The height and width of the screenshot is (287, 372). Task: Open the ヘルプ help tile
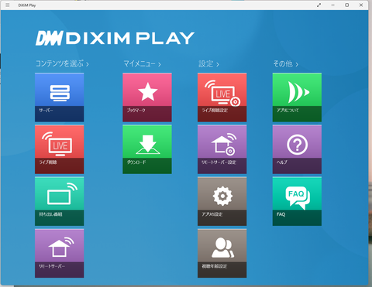(297, 149)
